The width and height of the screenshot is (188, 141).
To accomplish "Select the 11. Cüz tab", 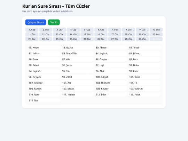I will [x=32, y=34].
